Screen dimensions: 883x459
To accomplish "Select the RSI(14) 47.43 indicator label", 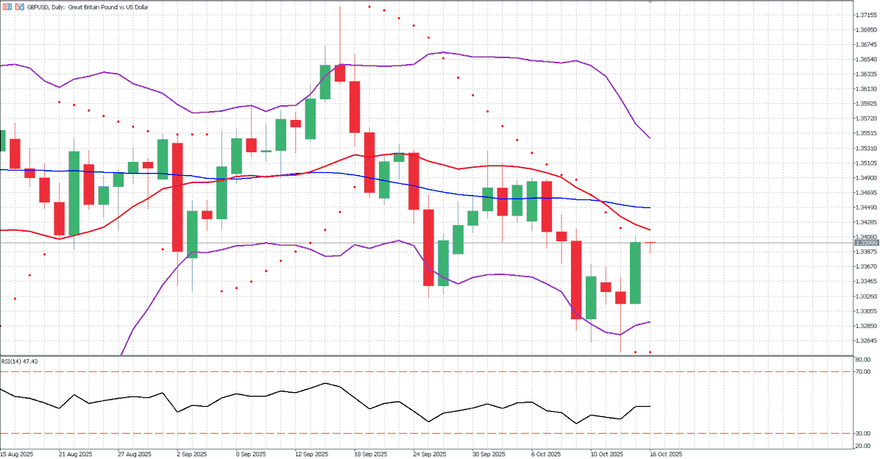I will pyautogui.click(x=18, y=362).
